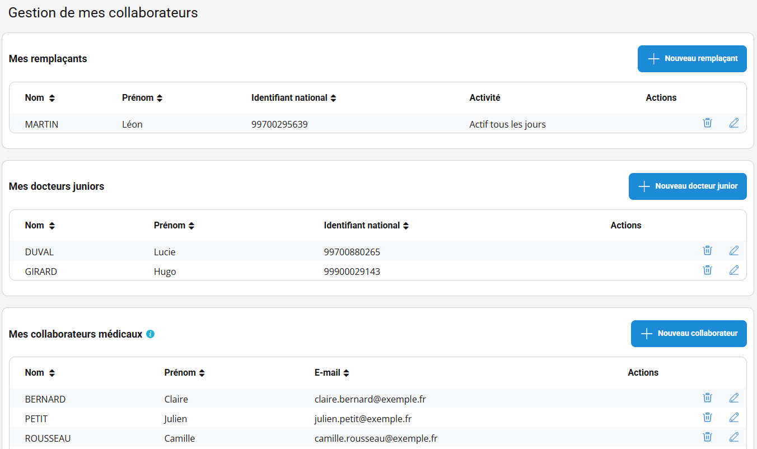This screenshot has width=757, height=449.
Task: Click identifier 99700880265
Action: point(352,252)
